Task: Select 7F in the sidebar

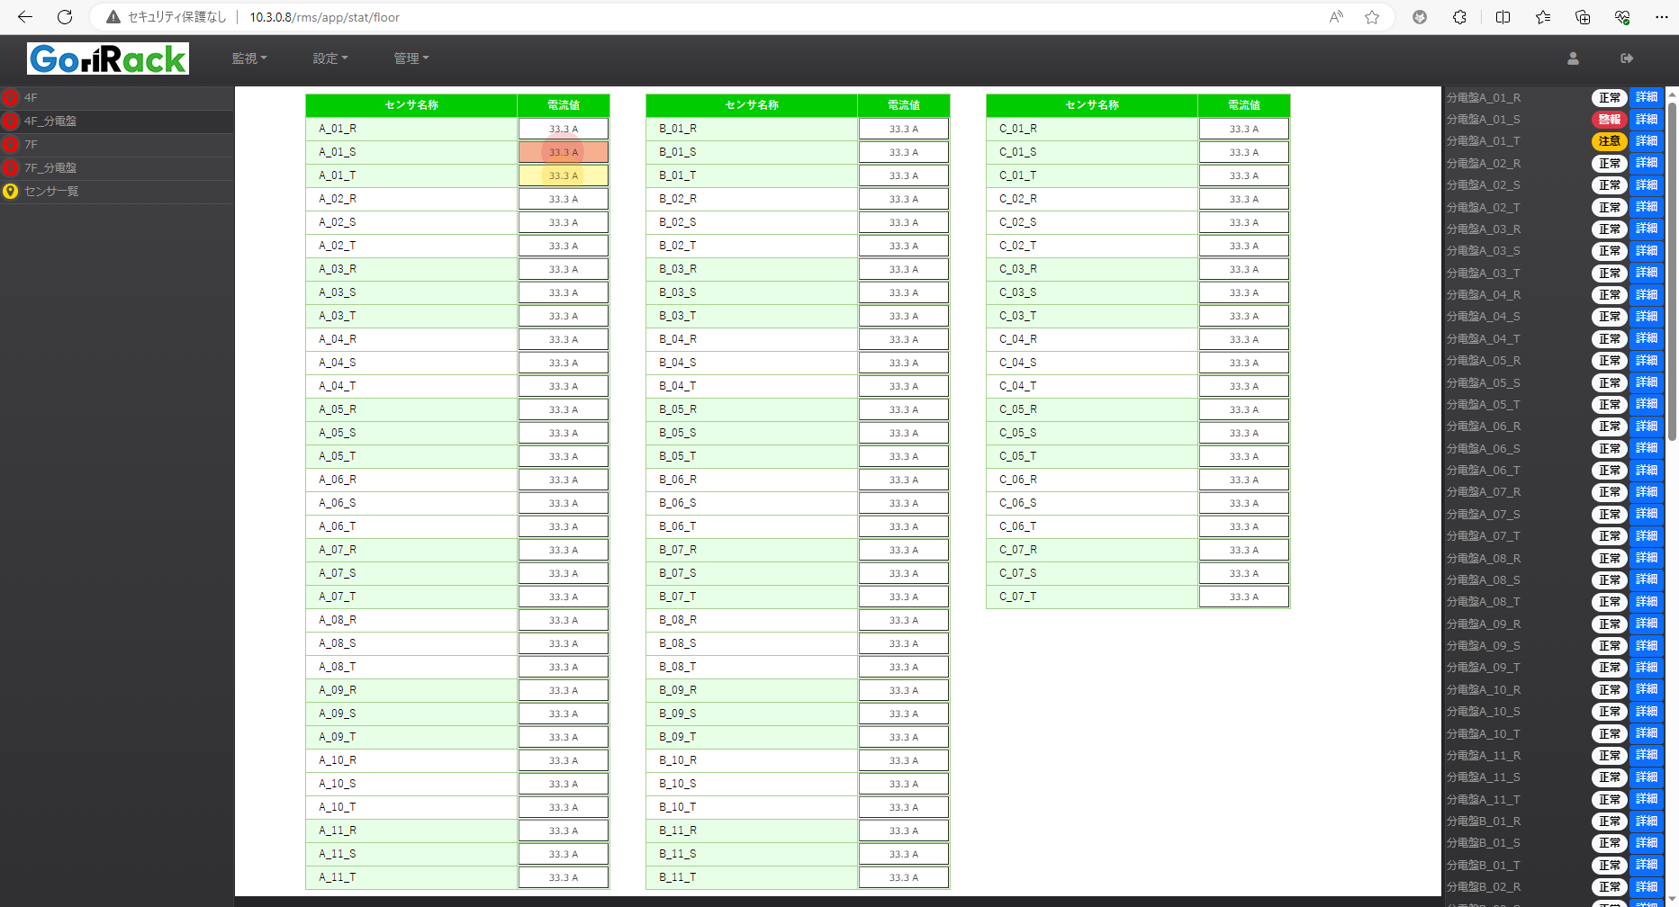Action: 117,144
